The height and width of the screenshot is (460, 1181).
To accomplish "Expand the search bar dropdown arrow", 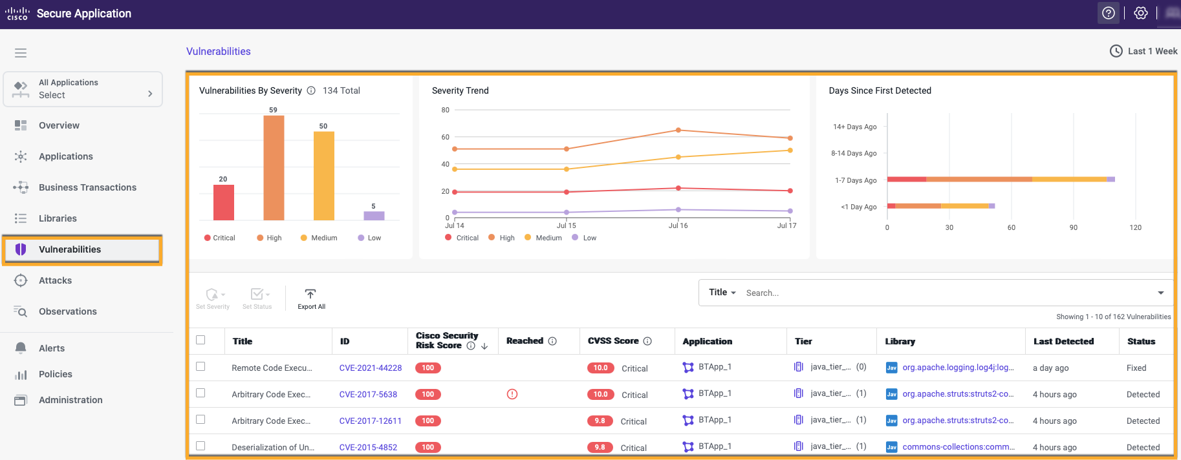I will pyautogui.click(x=1161, y=293).
